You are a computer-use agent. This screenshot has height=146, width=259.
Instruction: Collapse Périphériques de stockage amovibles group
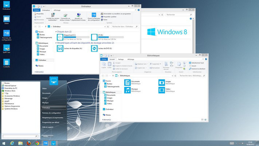(56, 43)
